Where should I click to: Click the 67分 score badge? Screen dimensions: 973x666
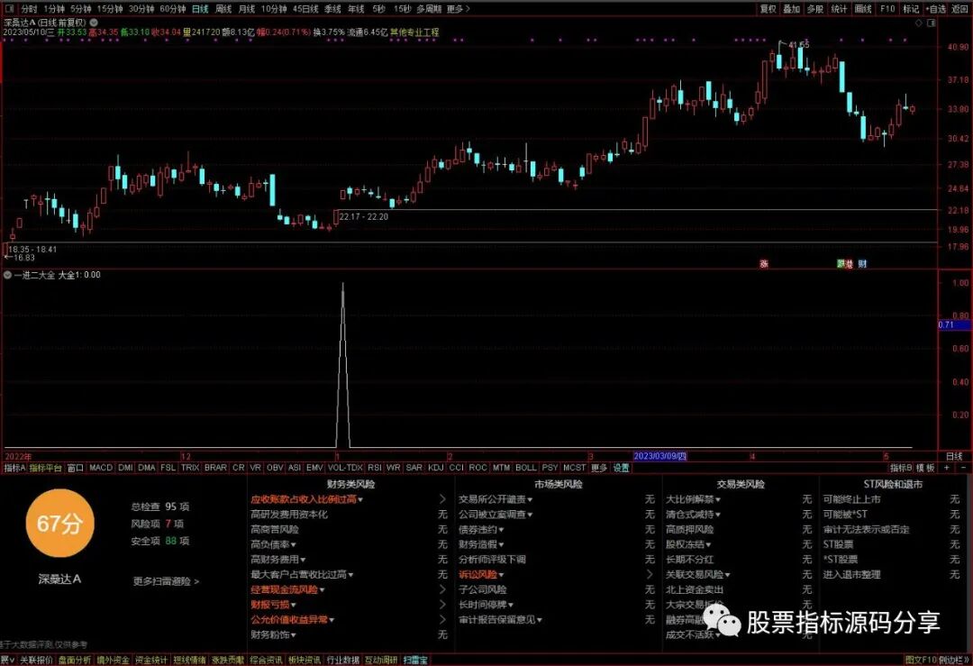coord(59,524)
